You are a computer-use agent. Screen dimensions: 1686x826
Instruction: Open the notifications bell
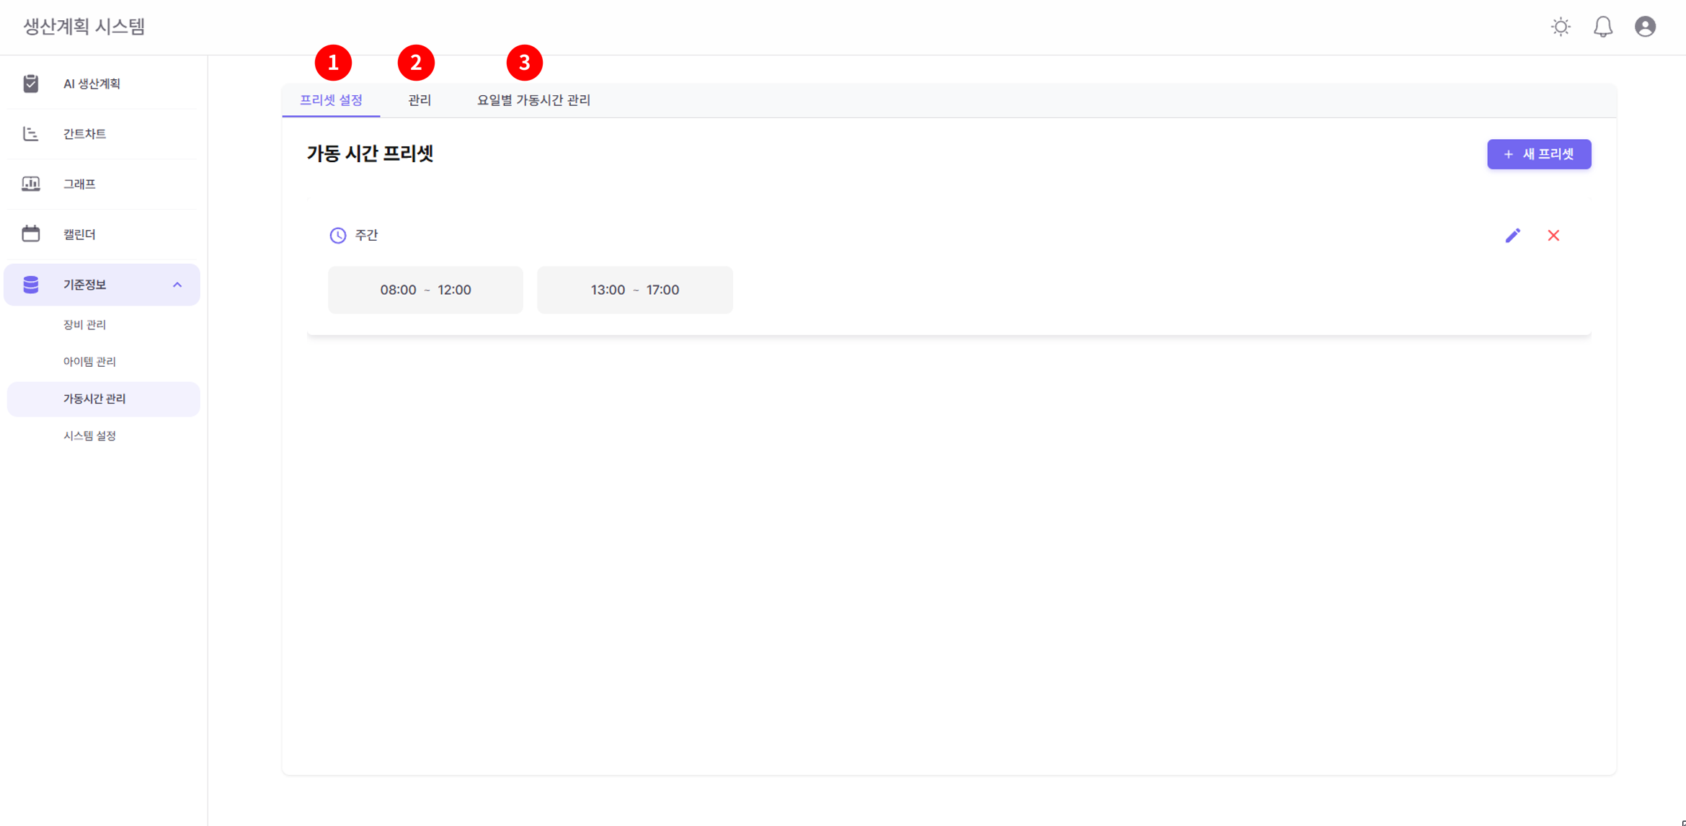point(1603,27)
